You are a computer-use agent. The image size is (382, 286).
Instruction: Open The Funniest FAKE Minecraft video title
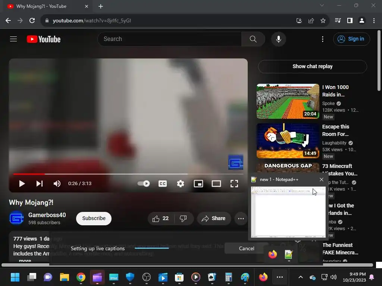(x=340, y=249)
